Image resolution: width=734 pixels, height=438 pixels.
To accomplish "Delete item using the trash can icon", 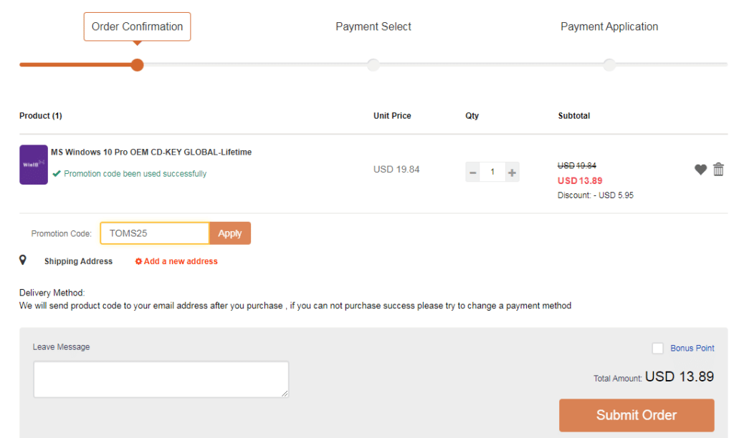I will [718, 169].
